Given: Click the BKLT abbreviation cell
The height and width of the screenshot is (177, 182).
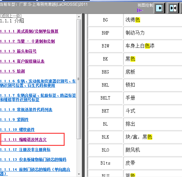Looking at the screenshot, I should [x=105, y=98].
